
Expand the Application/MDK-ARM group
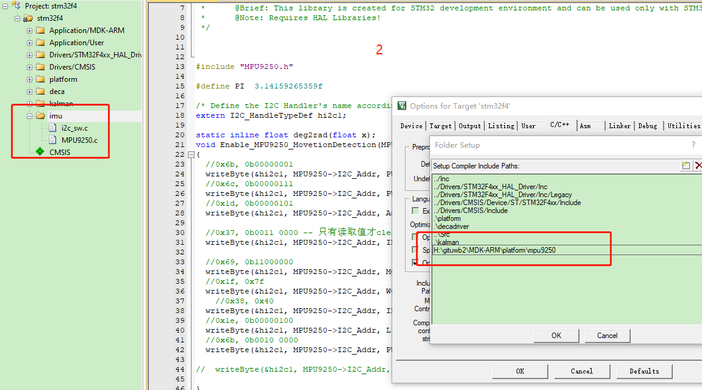point(29,31)
